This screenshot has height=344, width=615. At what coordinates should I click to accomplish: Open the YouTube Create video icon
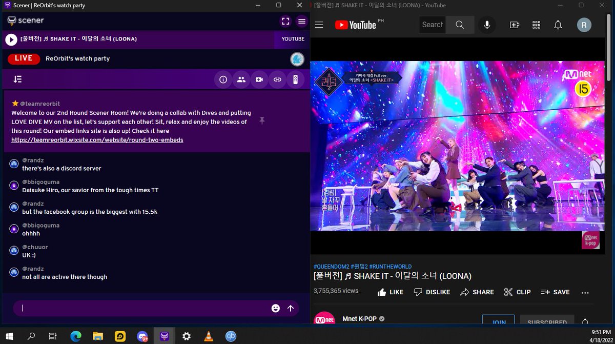pos(515,25)
